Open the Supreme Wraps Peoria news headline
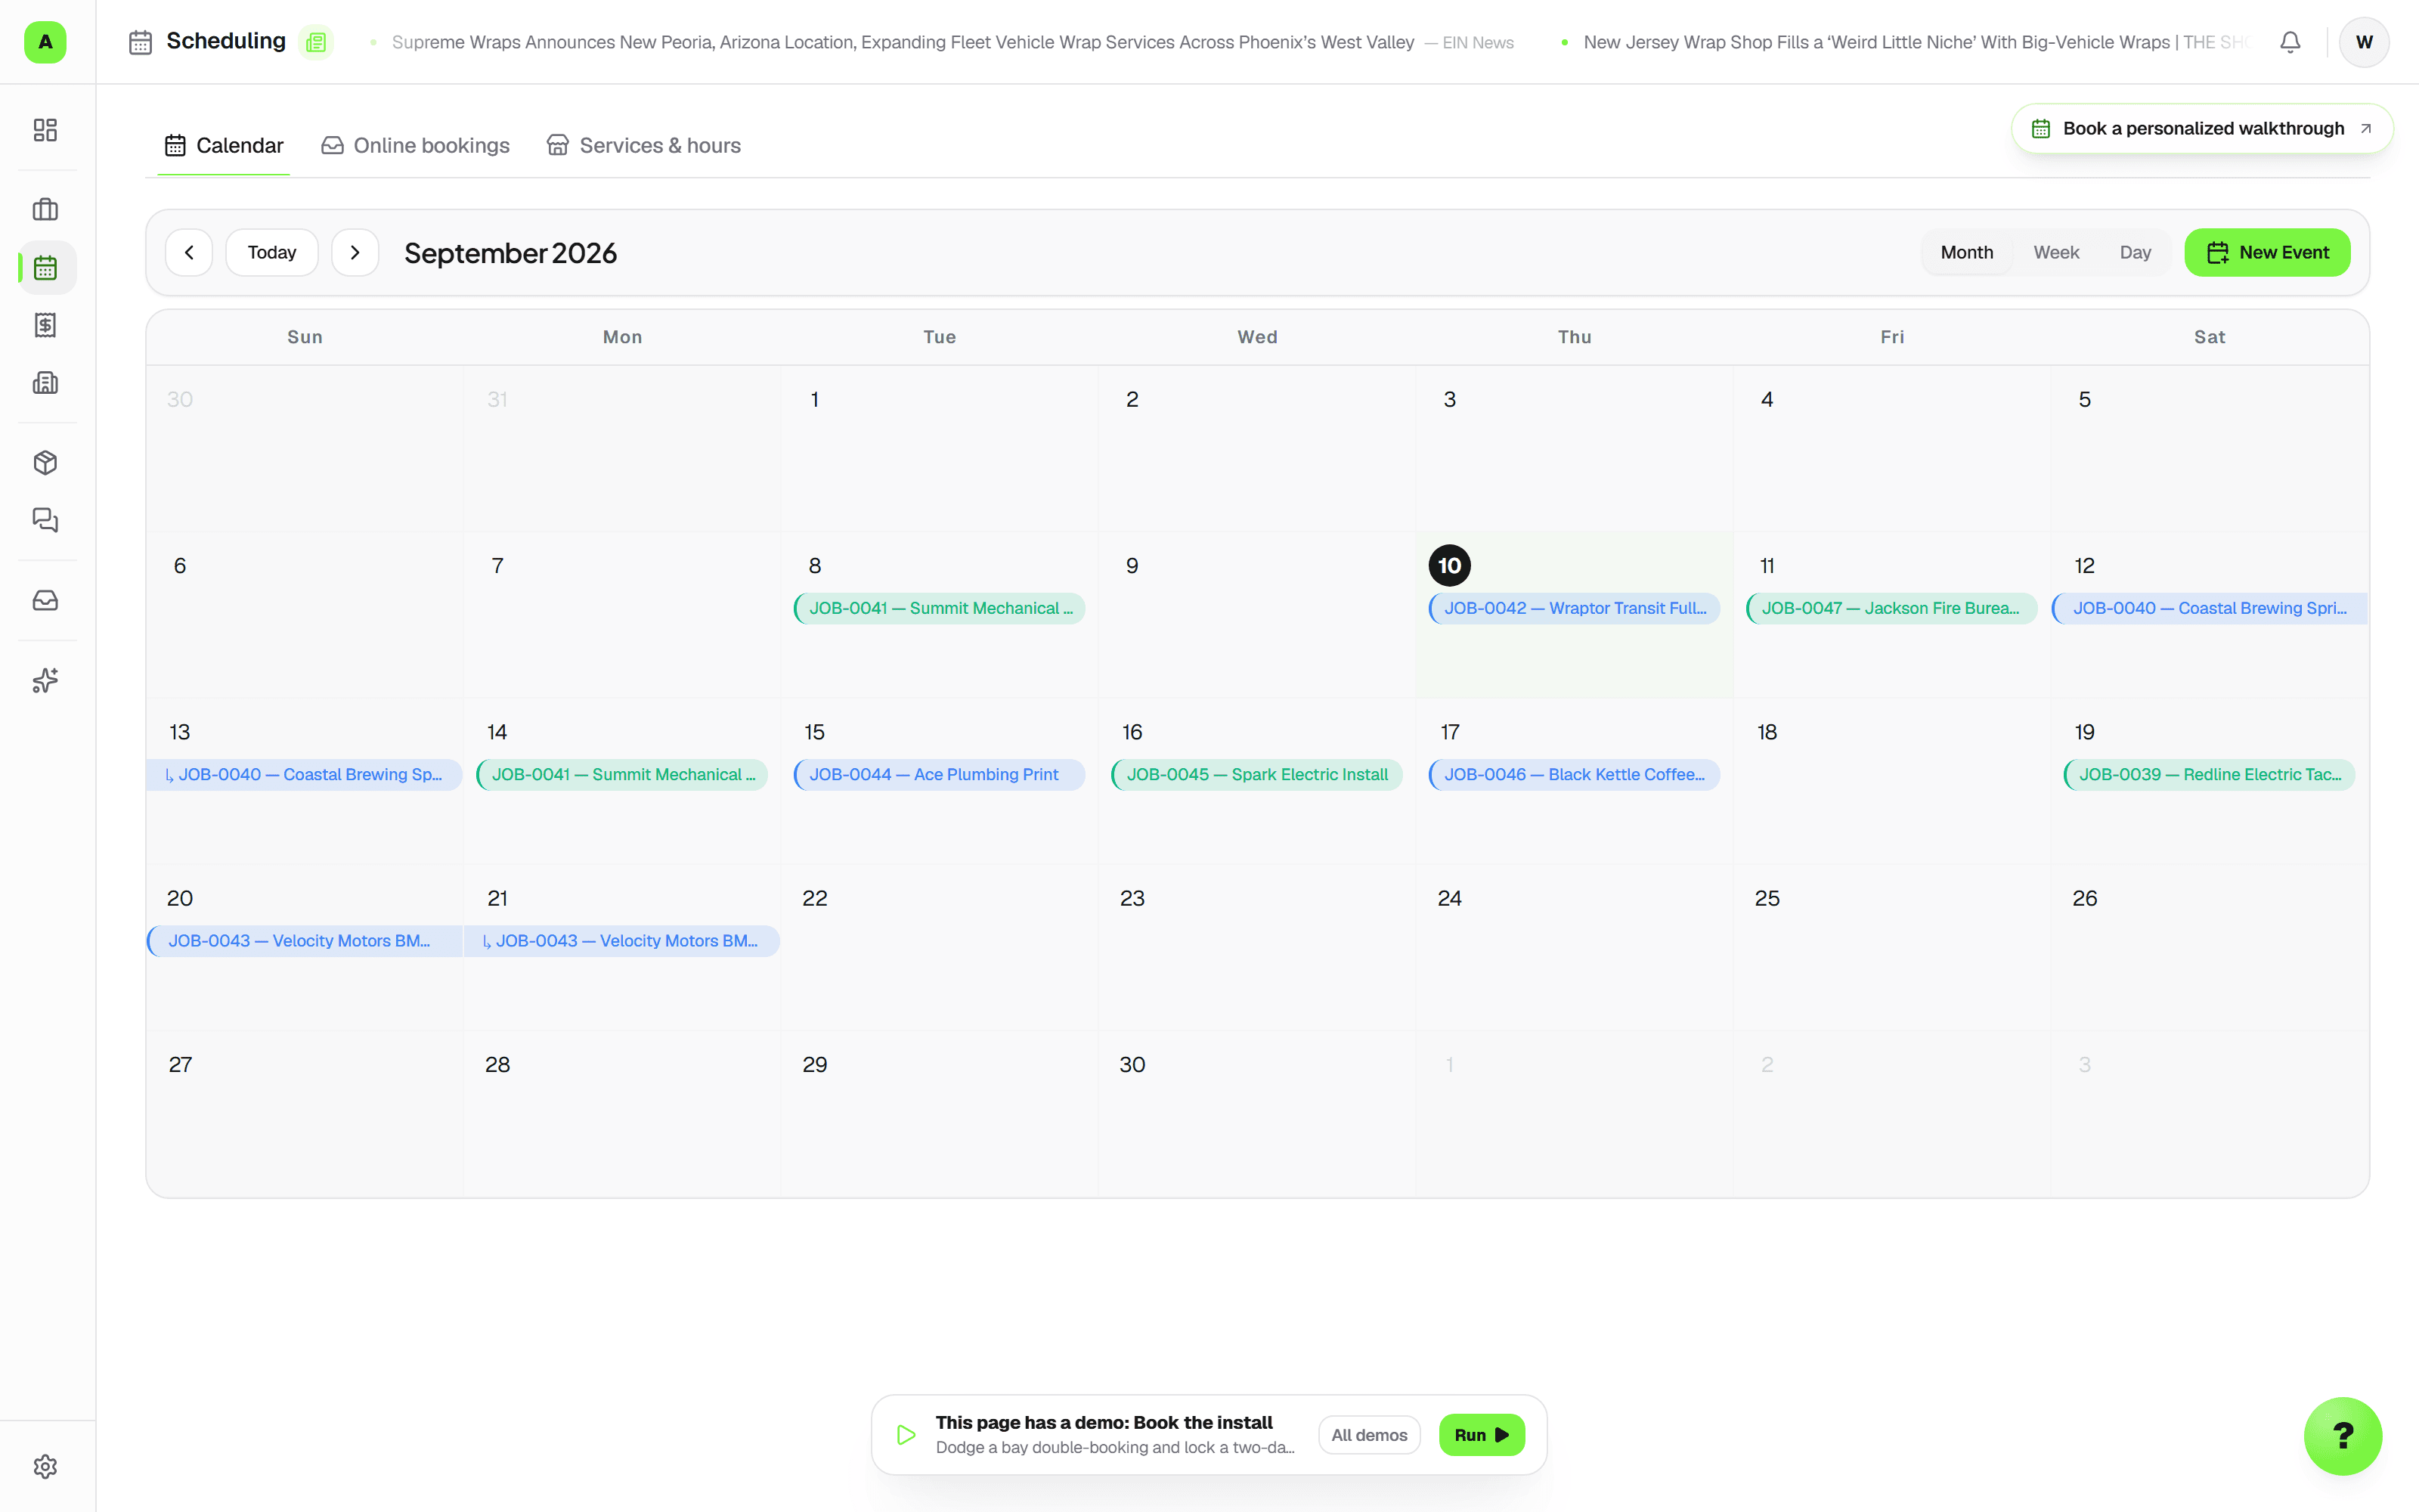This screenshot has height=1512, width=2419. click(903, 42)
